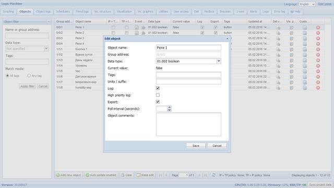Toggle TP > IP checkbox for Реле 1
The height and width of the screenshot is (188, 334).
pos(127,28)
